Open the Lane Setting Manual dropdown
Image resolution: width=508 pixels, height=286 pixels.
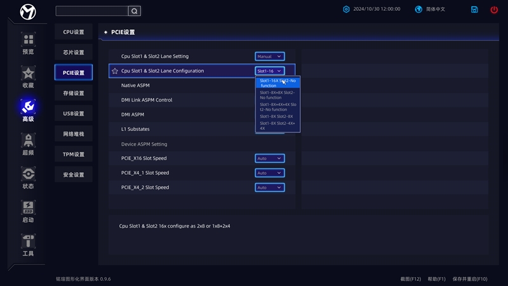pos(269,57)
